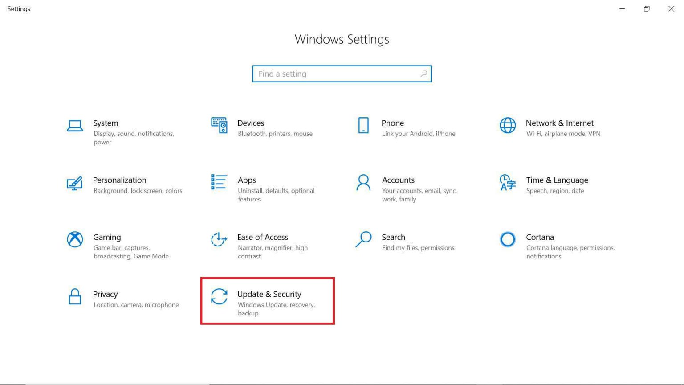This screenshot has height=385, width=684.
Task: Click the Devices printer icon
Action: (x=219, y=126)
